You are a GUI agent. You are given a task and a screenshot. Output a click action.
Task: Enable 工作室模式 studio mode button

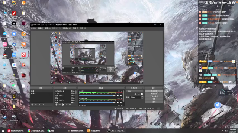154,96
